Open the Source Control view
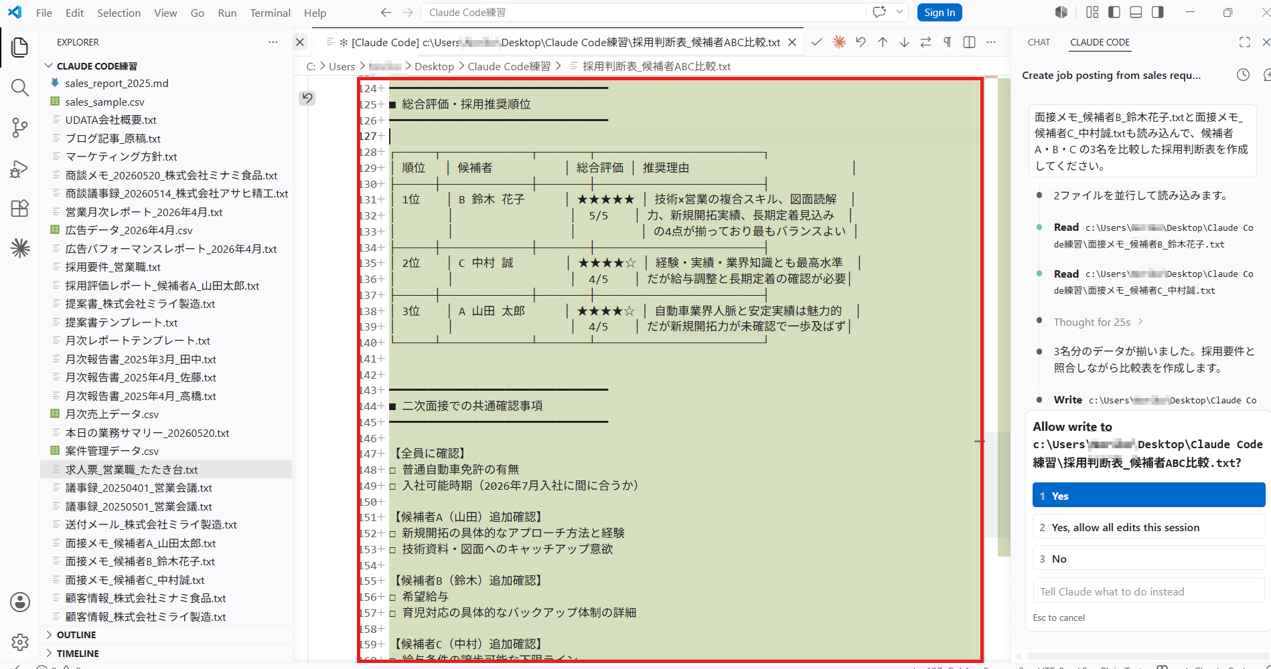This screenshot has height=669, width=1271. point(20,128)
